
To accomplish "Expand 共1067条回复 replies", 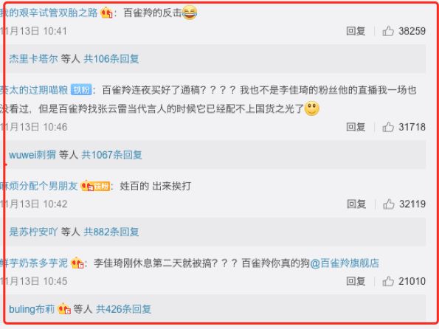I will [x=111, y=155].
